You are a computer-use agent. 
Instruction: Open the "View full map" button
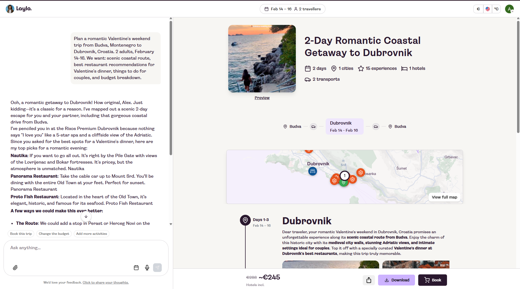tap(444, 197)
